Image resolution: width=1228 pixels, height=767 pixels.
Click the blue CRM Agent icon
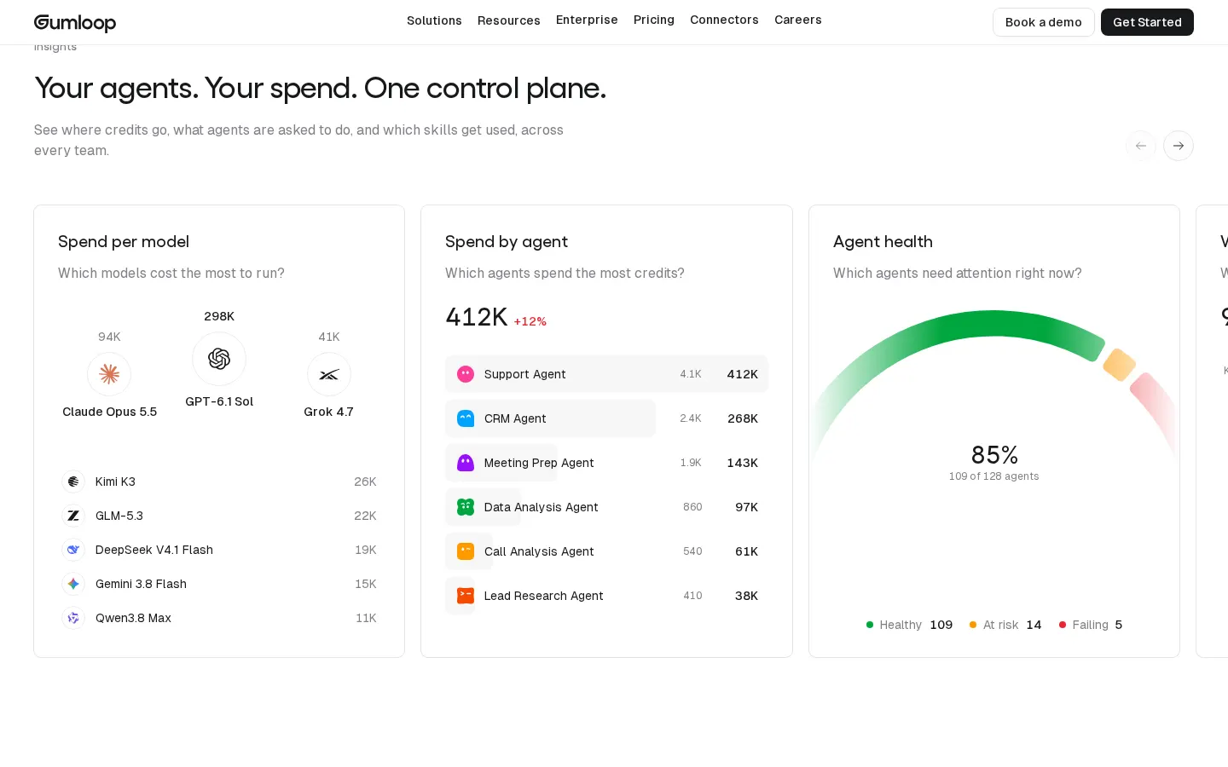pyautogui.click(x=466, y=418)
